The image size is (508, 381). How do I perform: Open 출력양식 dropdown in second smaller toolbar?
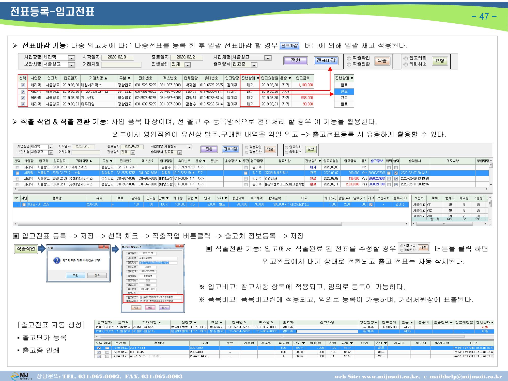pos(180,153)
